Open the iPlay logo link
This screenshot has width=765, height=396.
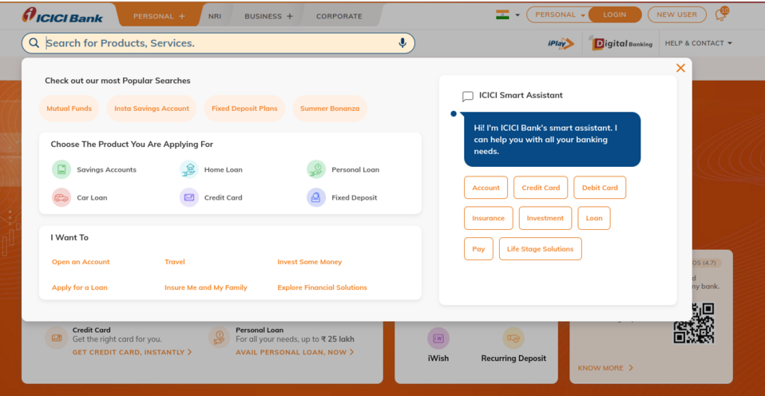[561, 43]
